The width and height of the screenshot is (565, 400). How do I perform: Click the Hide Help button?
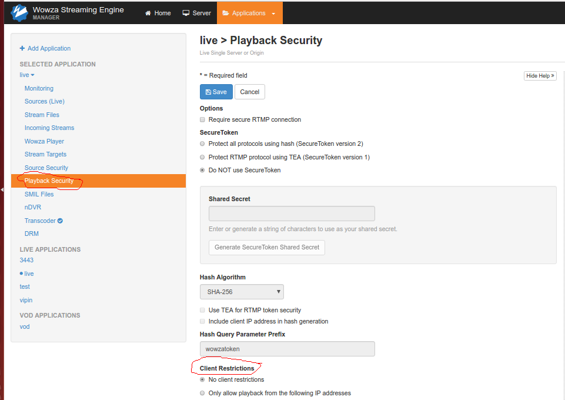click(x=540, y=76)
